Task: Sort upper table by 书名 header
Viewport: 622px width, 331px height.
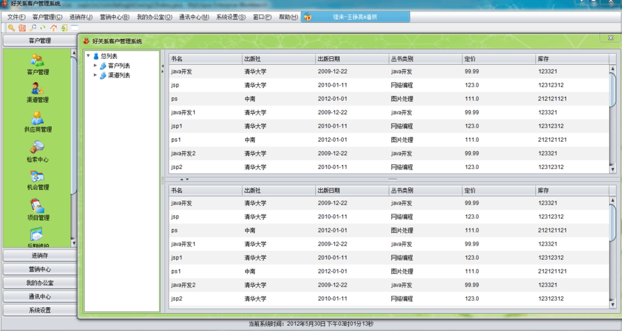Action: point(205,59)
